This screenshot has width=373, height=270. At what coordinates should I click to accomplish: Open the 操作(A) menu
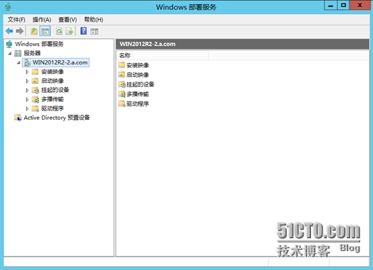pos(42,20)
